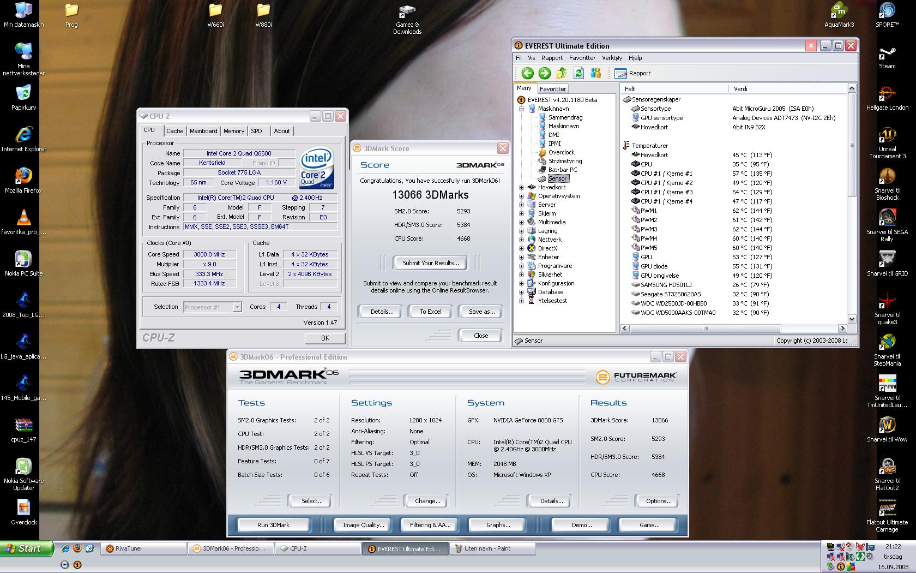Open Snarvei til Wow shortcut
This screenshot has height=573, width=916.
tap(887, 429)
